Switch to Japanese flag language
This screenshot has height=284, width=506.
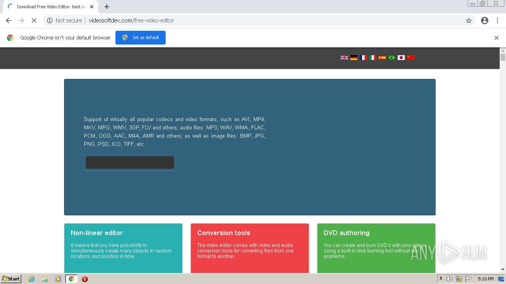[401, 58]
